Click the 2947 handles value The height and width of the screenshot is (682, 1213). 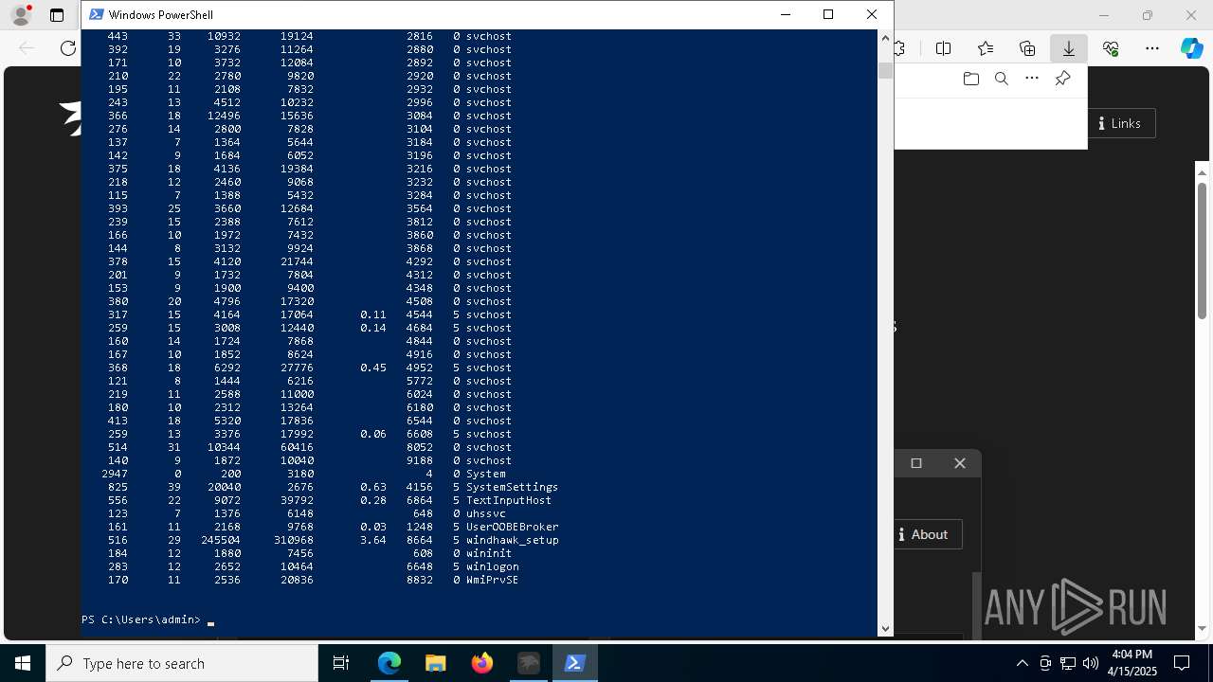115,474
